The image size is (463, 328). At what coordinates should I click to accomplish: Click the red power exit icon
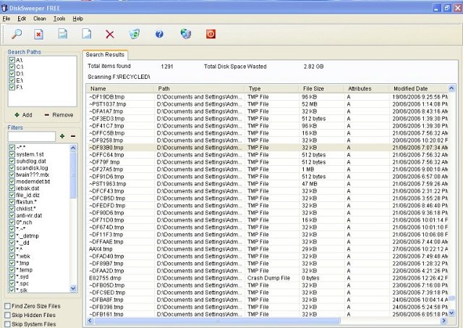[211, 34]
